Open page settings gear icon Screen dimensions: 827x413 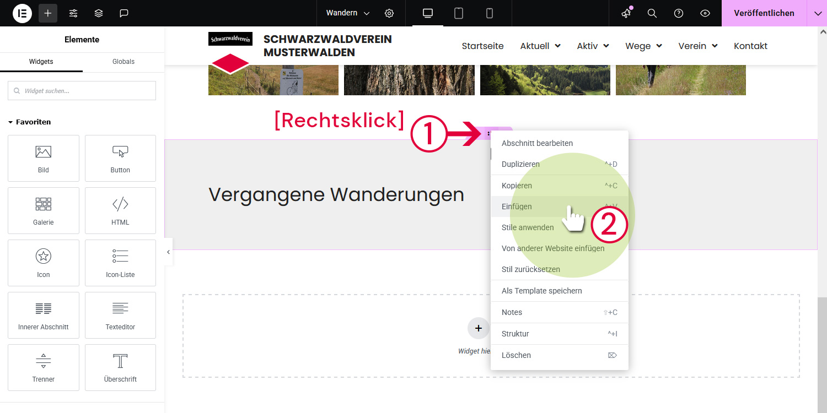tap(389, 13)
